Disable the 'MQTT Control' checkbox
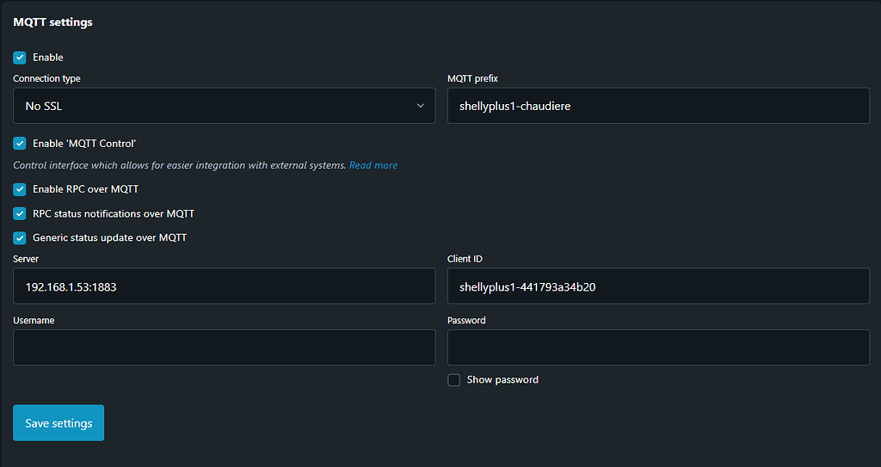This screenshot has width=881, height=467. pos(20,144)
